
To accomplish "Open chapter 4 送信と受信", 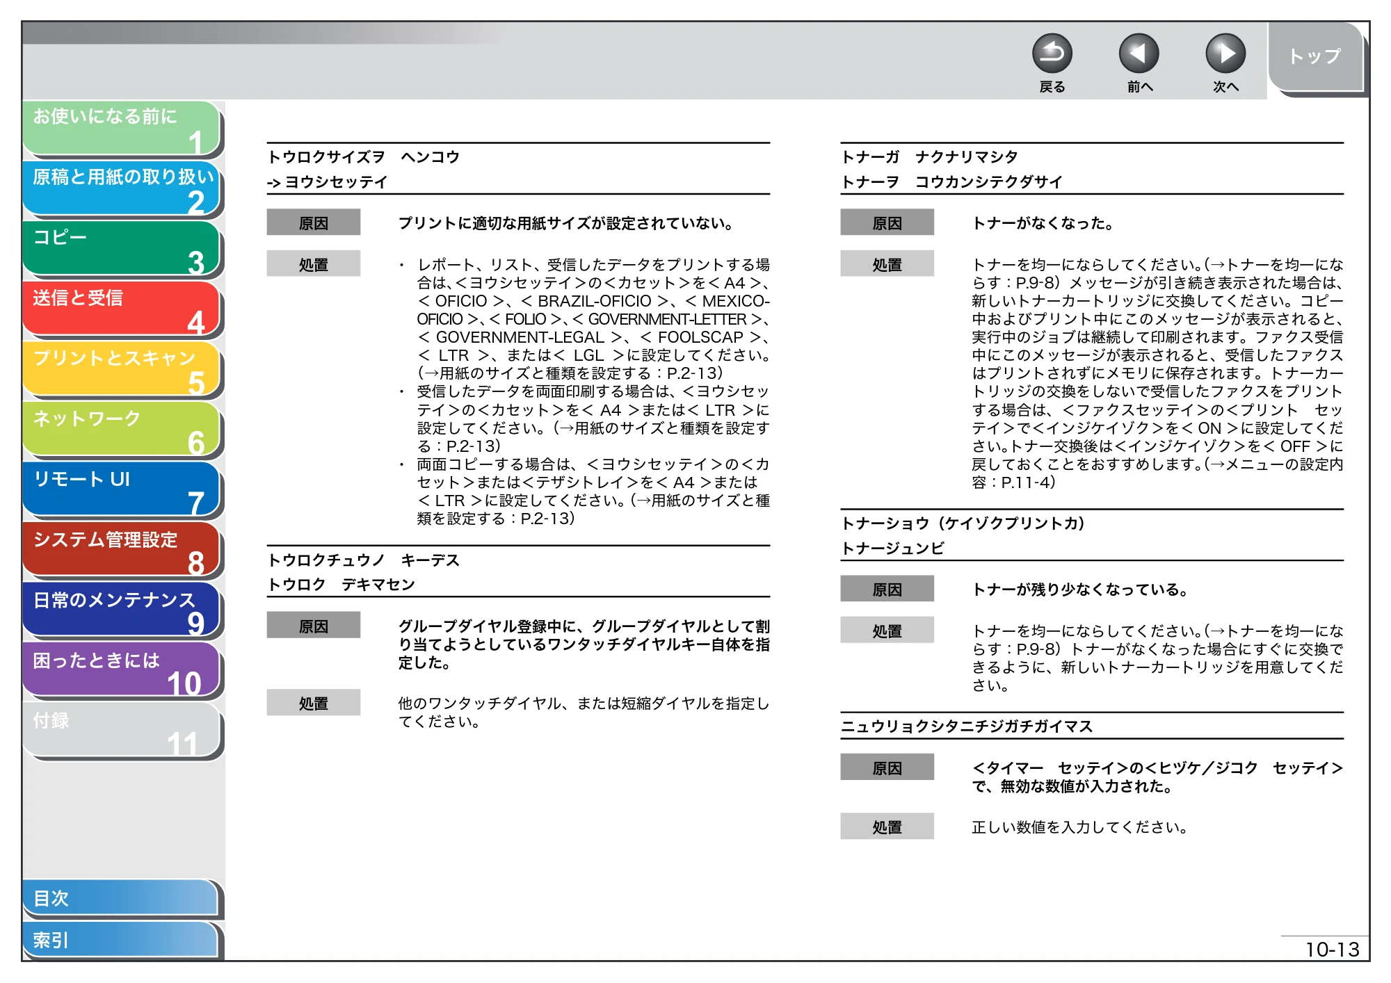I will pyautogui.click(x=121, y=309).
